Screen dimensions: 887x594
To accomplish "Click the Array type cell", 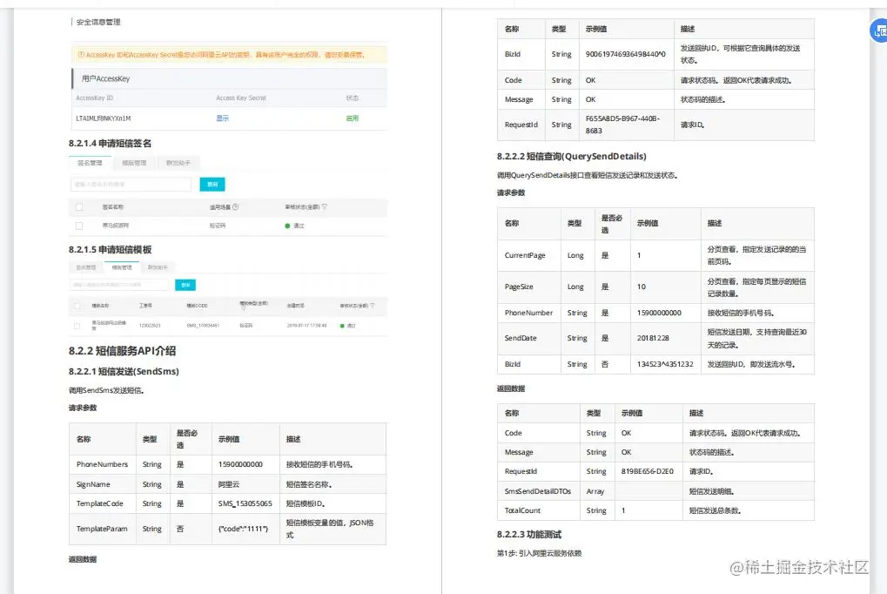I will point(595,491).
